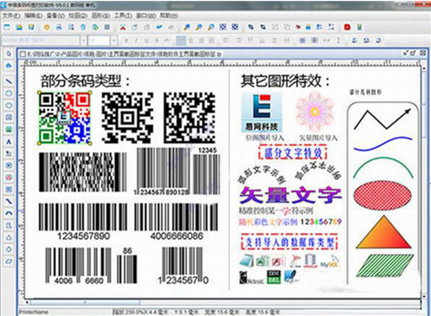Viewport: 431px width, 316px height.
Task: Tick the checkbox on the document title tab
Action: (x=23, y=54)
